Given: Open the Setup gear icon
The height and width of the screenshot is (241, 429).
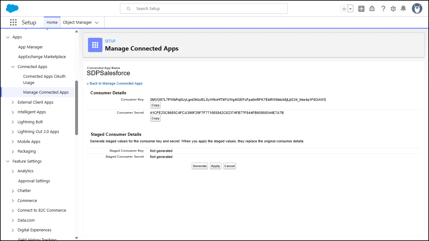Looking at the screenshot, I should [393, 9].
